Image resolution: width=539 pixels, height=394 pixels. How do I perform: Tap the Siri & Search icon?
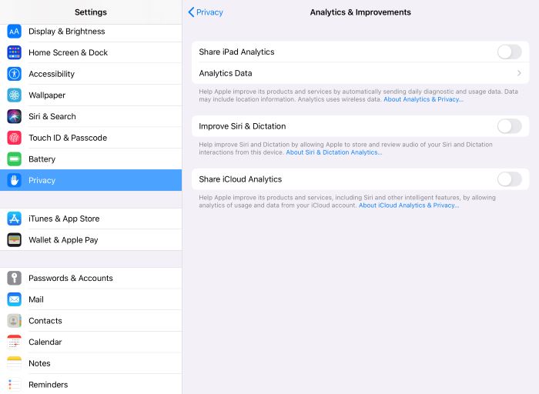[14, 116]
